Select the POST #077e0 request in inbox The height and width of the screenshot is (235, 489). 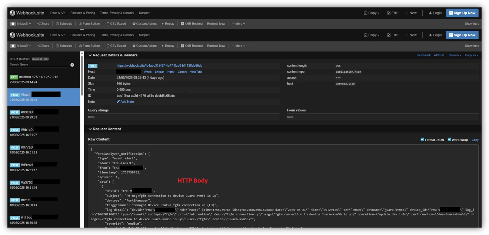coord(44,150)
